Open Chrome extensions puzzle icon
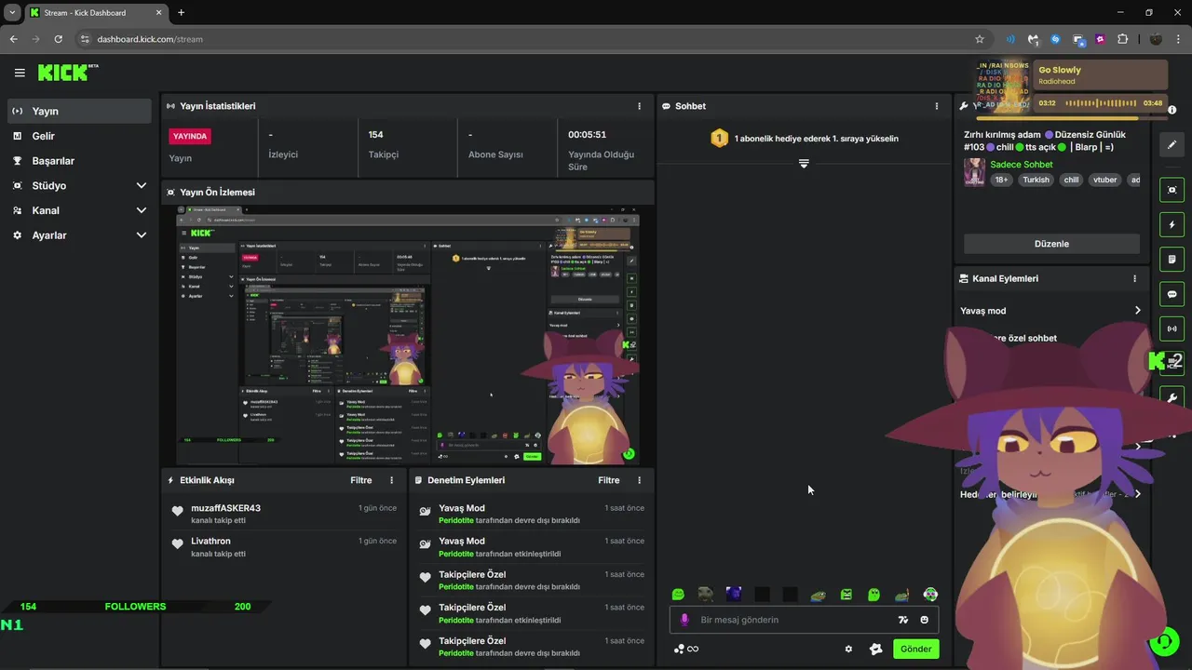Viewport: 1192px width, 670px height. tap(1122, 39)
